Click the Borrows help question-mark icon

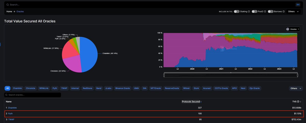284,11
